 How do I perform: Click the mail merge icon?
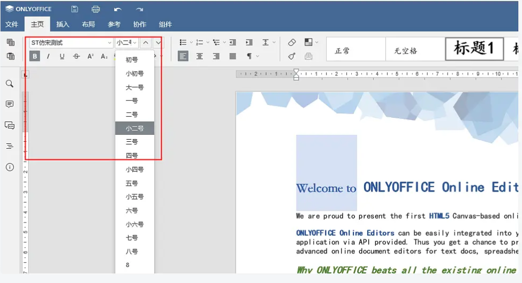point(308,56)
